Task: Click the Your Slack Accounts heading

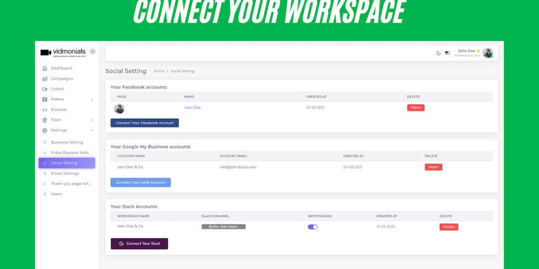Action: (x=134, y=206)
